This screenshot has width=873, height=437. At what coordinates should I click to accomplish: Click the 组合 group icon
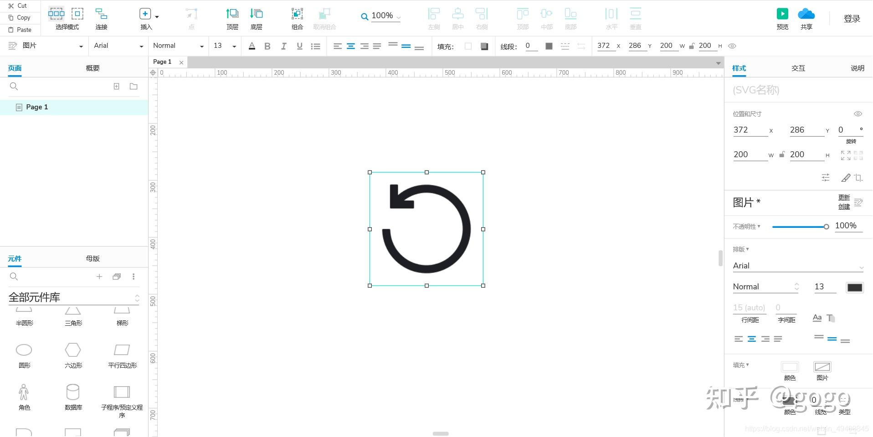pos(297,14)
